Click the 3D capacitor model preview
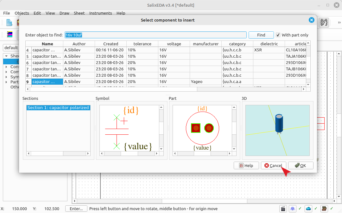This screenshot has width=342, height=213. 277,131
